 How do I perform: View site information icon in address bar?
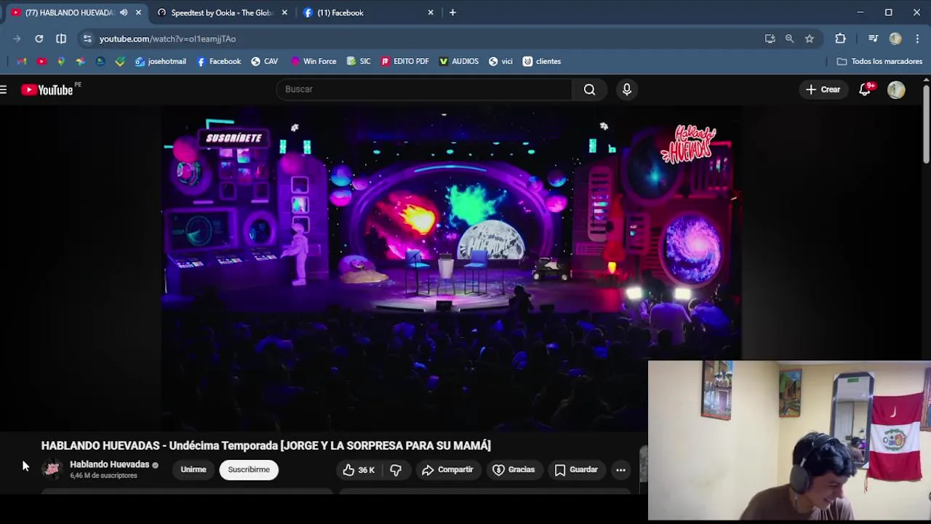(87, 39)
